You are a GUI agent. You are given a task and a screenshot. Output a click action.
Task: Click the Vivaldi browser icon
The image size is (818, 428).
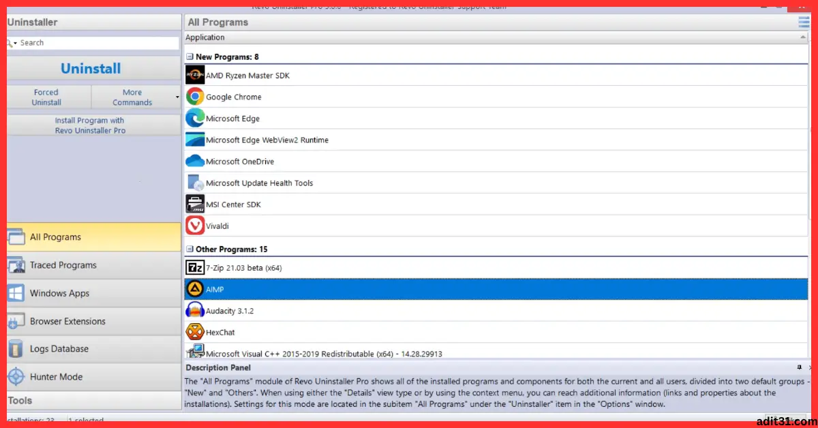(x=195, y=226)
